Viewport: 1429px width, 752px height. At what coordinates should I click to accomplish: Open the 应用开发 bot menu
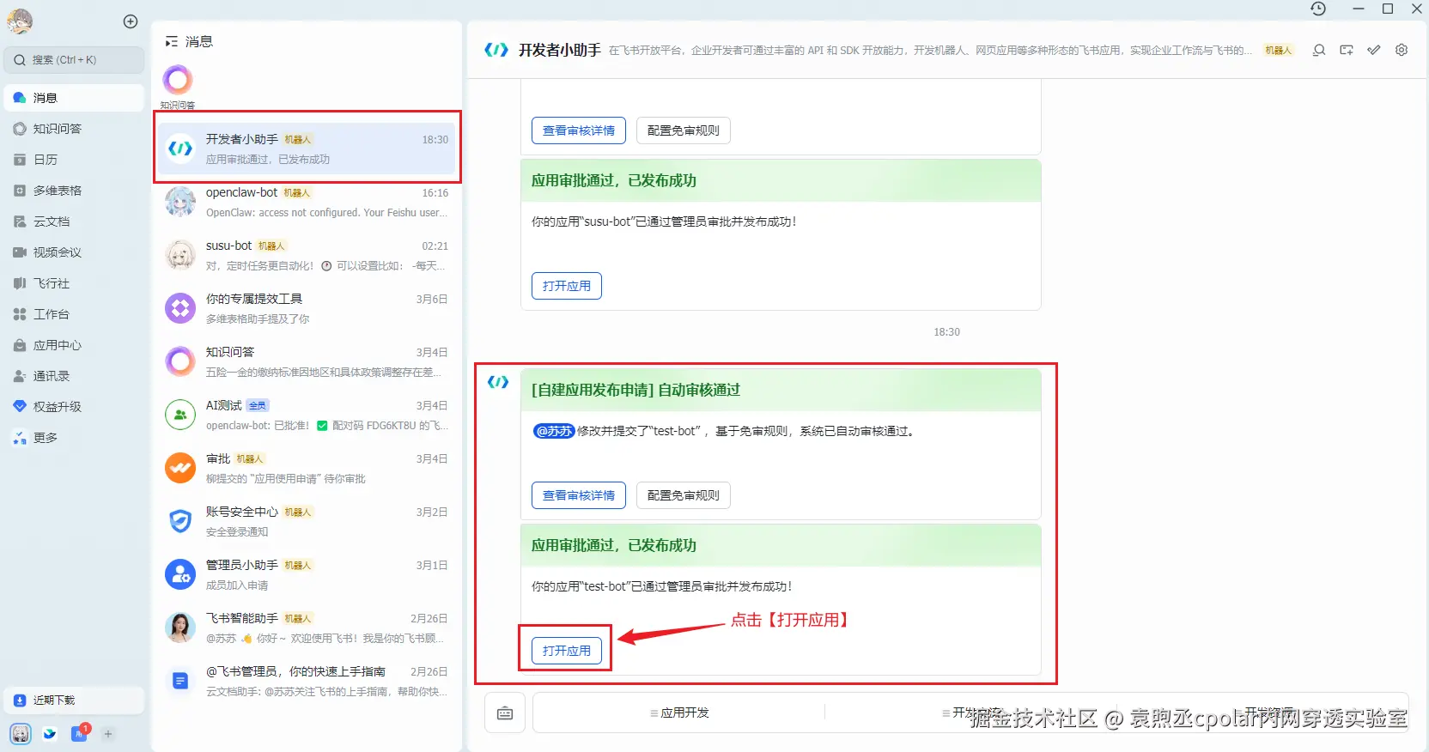click(679, 713)
